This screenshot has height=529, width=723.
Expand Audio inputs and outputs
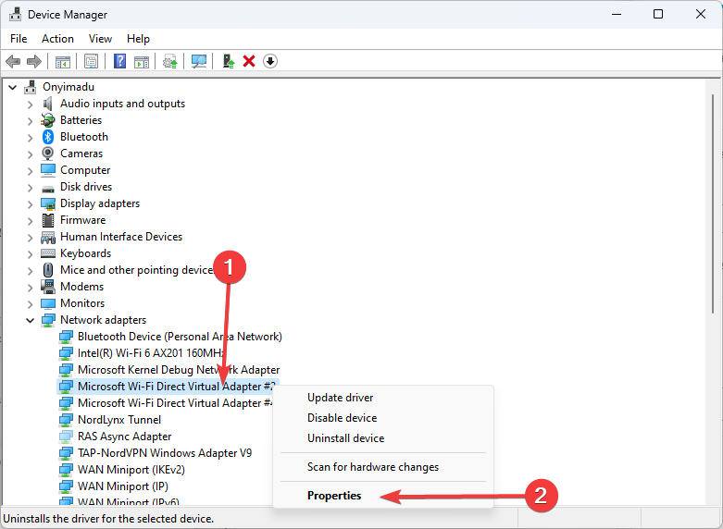click(31, 105)
